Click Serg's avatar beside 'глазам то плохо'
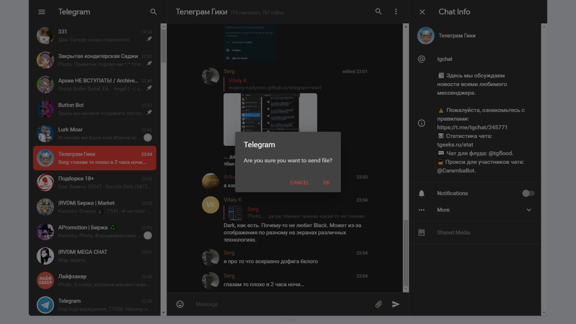Screen dimensions: 576x324 tap(211, 280)
